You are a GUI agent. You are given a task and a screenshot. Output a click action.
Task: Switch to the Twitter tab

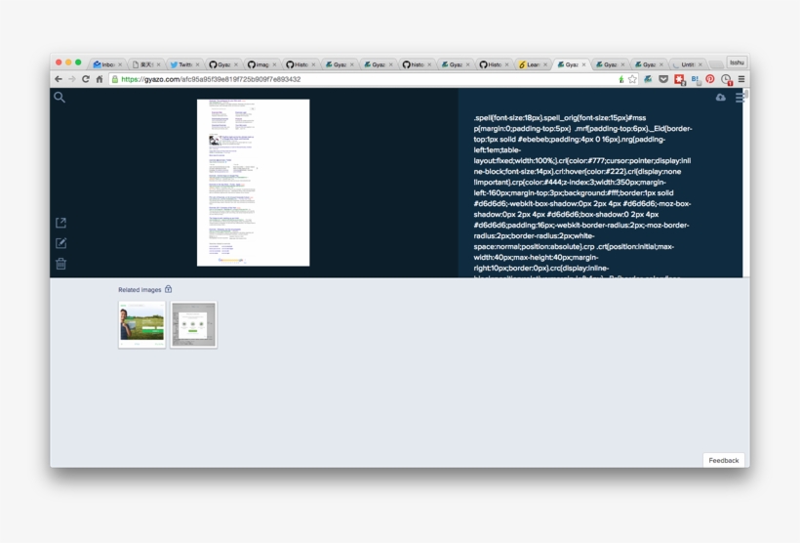click(183, 64)
